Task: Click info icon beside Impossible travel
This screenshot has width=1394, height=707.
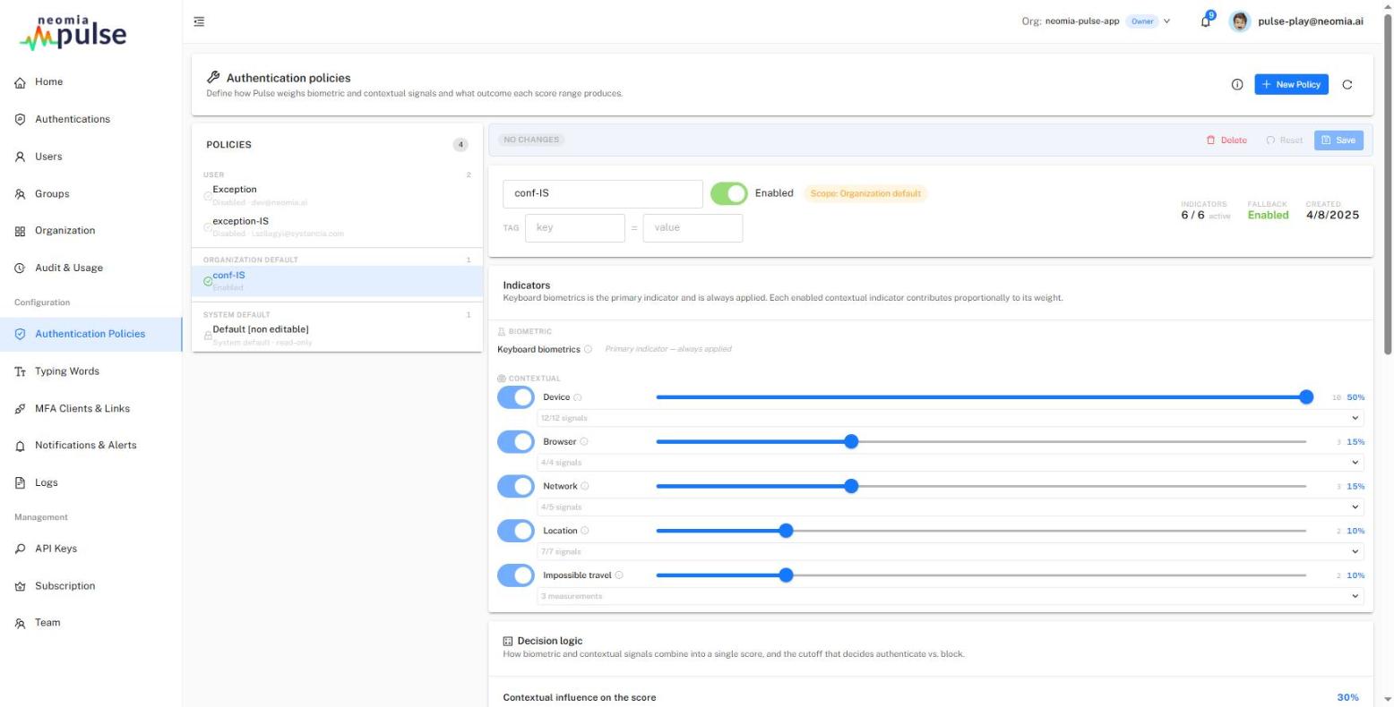Action: click(619, 575)
